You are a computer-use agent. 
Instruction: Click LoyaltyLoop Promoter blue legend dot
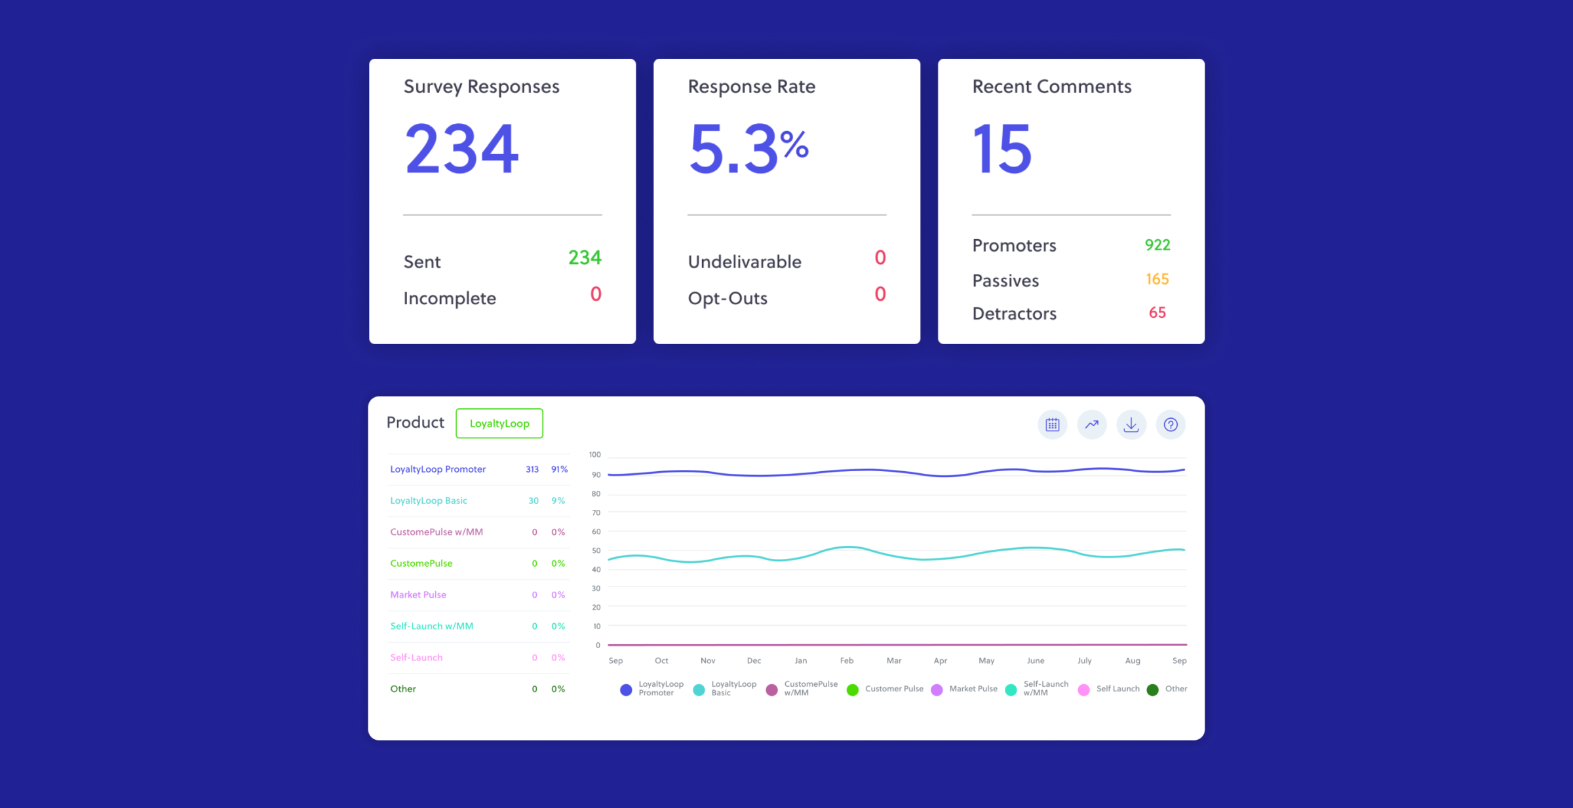(x=626, y=689)
